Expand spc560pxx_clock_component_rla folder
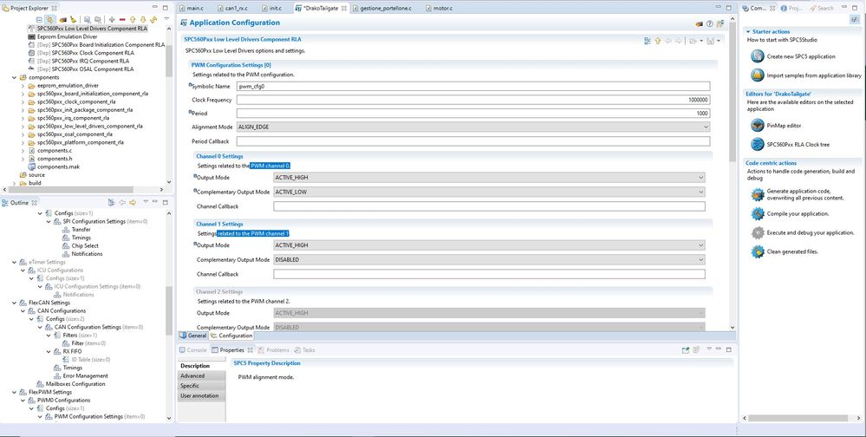Viewport: 866px width, 437px height. (x=23, y=102)
